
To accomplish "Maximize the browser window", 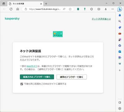I will [113, 3].
